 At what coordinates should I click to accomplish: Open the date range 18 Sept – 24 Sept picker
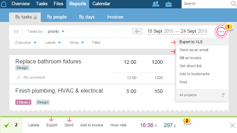(177, 31)
